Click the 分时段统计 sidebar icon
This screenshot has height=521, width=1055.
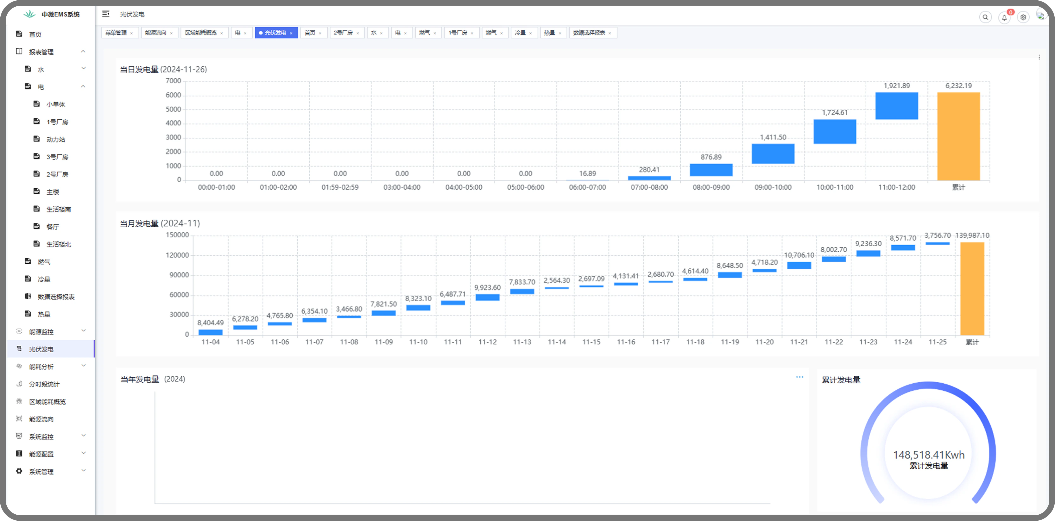19,384
